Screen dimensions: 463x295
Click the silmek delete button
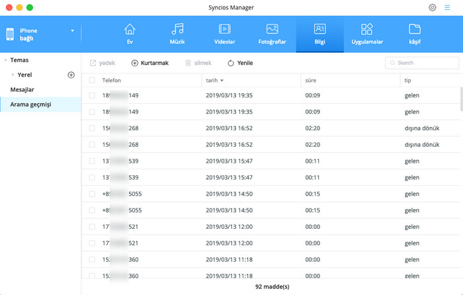click(x=198, y=63)
